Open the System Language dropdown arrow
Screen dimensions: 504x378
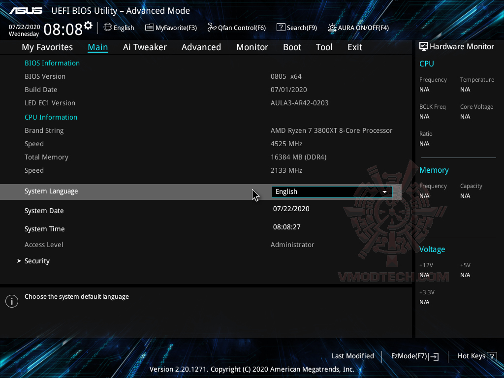[384, 191]
